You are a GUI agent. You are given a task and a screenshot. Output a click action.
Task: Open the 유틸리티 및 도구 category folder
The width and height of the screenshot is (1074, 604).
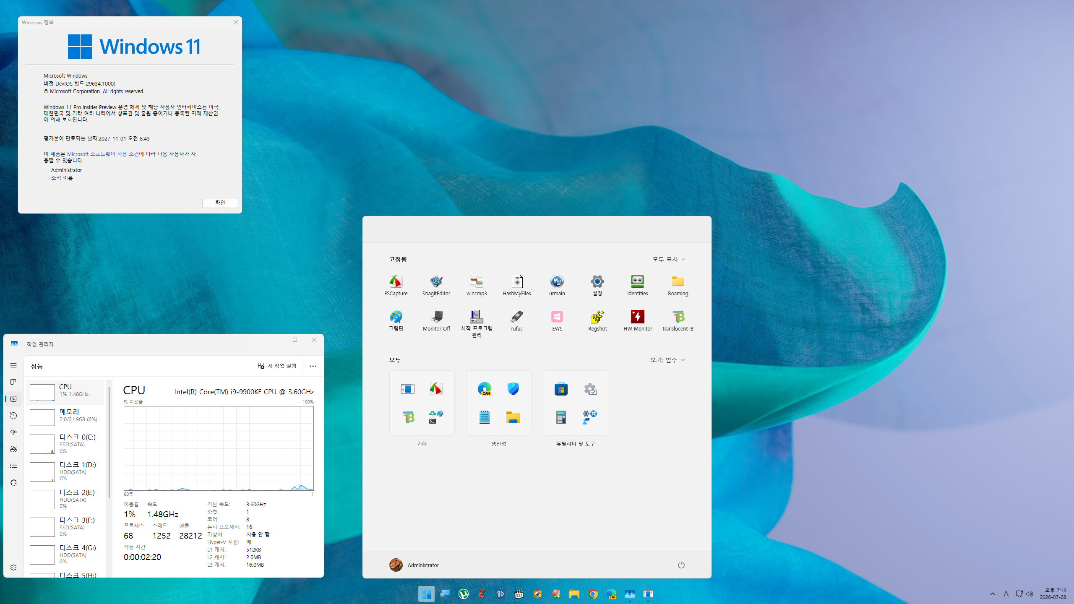576,403
